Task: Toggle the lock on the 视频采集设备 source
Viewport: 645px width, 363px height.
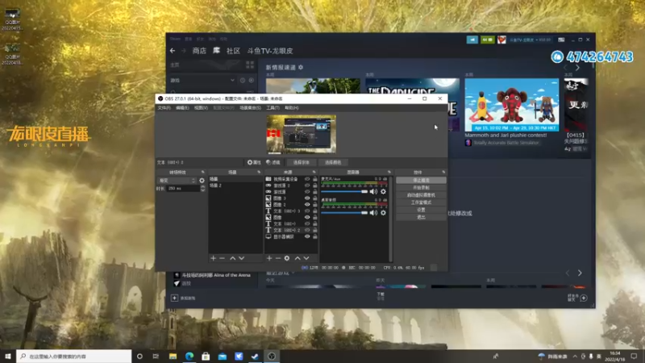Action: [x=314, y=179]
